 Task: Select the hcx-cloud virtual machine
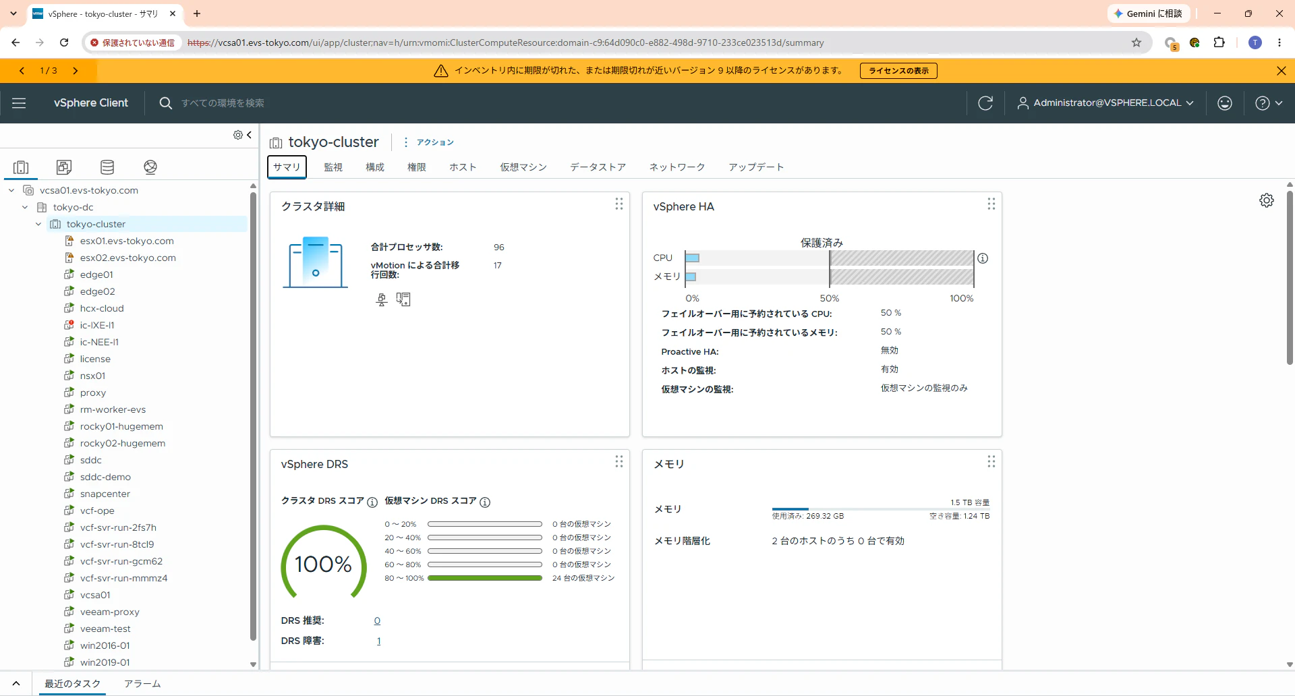pos(102,308)
